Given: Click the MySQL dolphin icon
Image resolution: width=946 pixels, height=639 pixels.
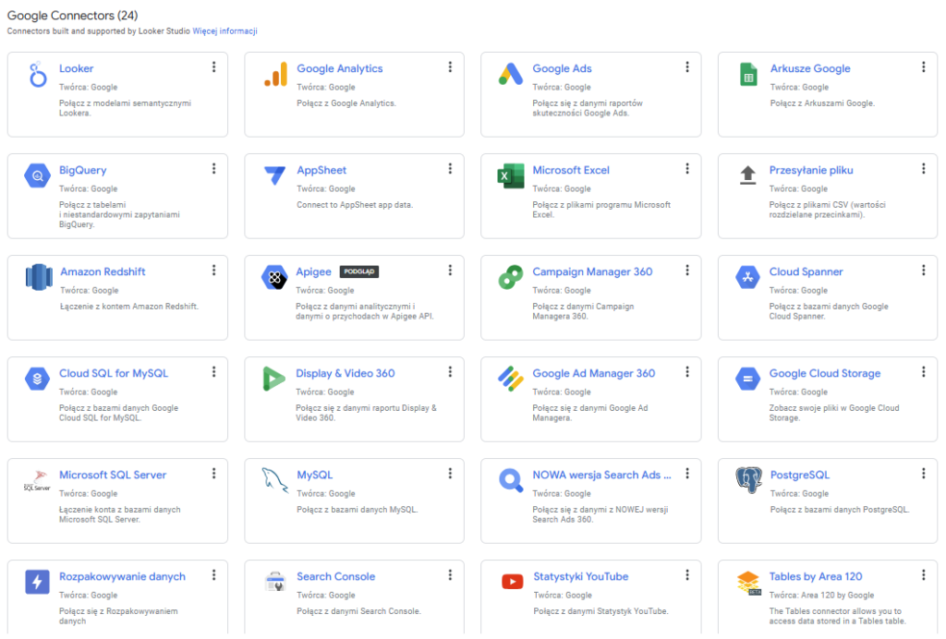Looking at the screenshot, I should pos(274,481).
